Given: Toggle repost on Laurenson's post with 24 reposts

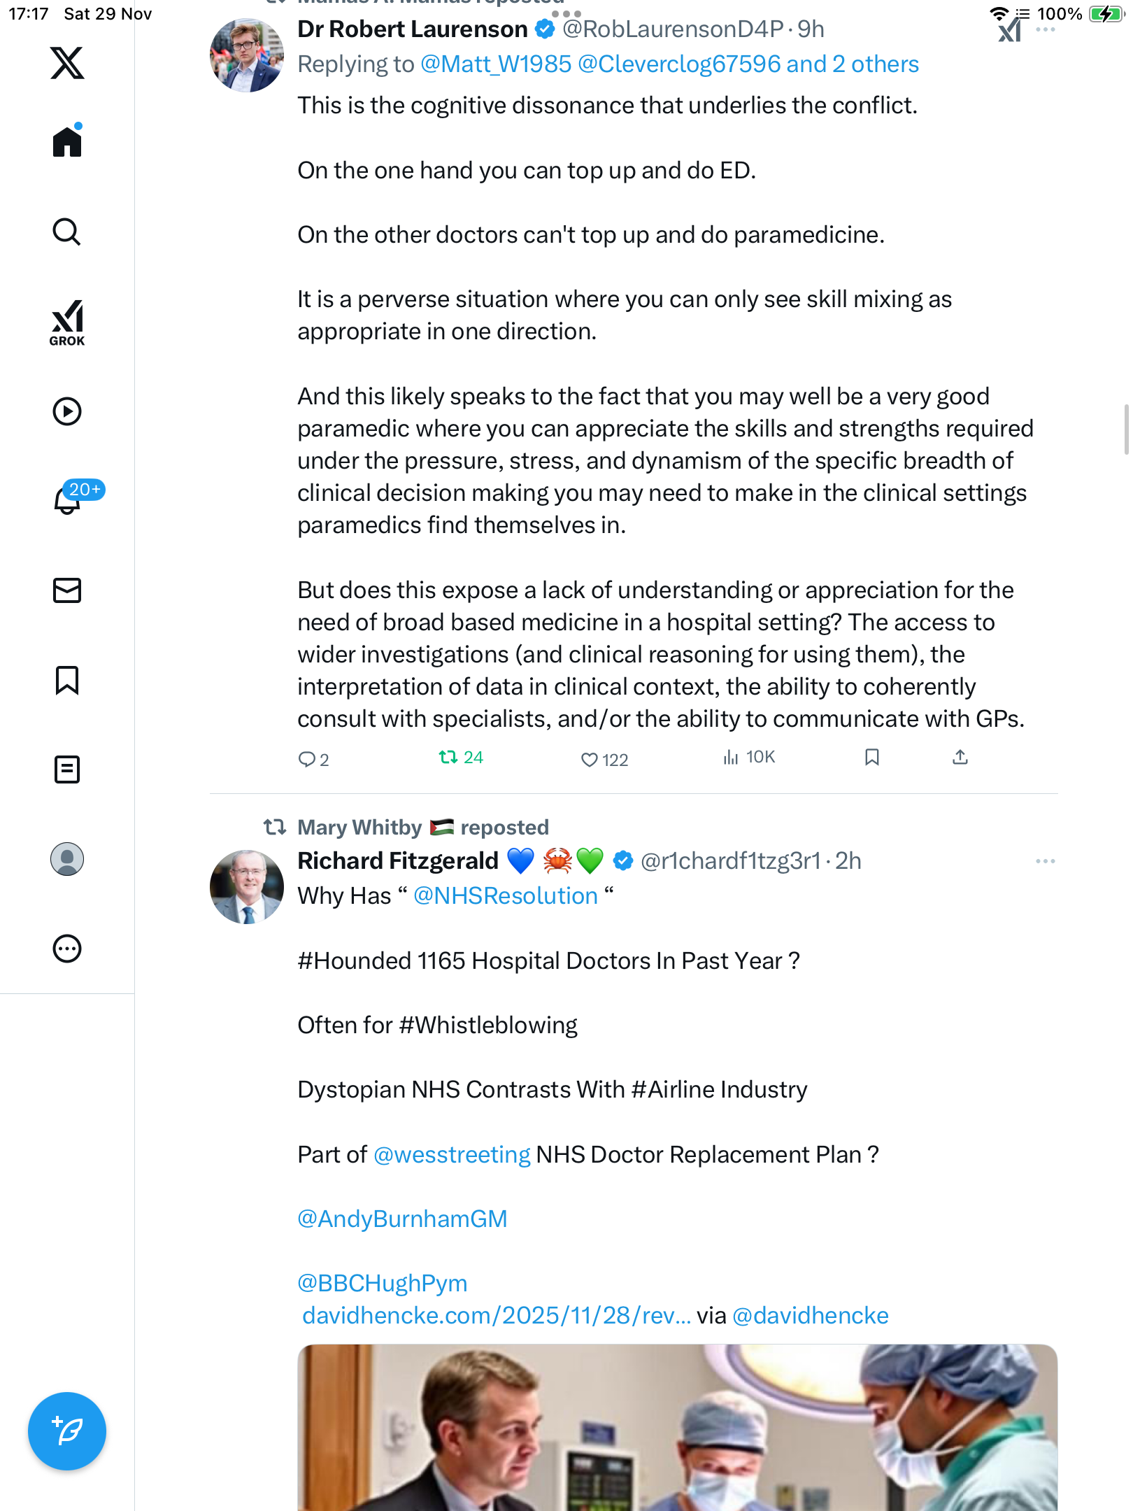Looking at the screenshot, I should click(x=448, y=758).
